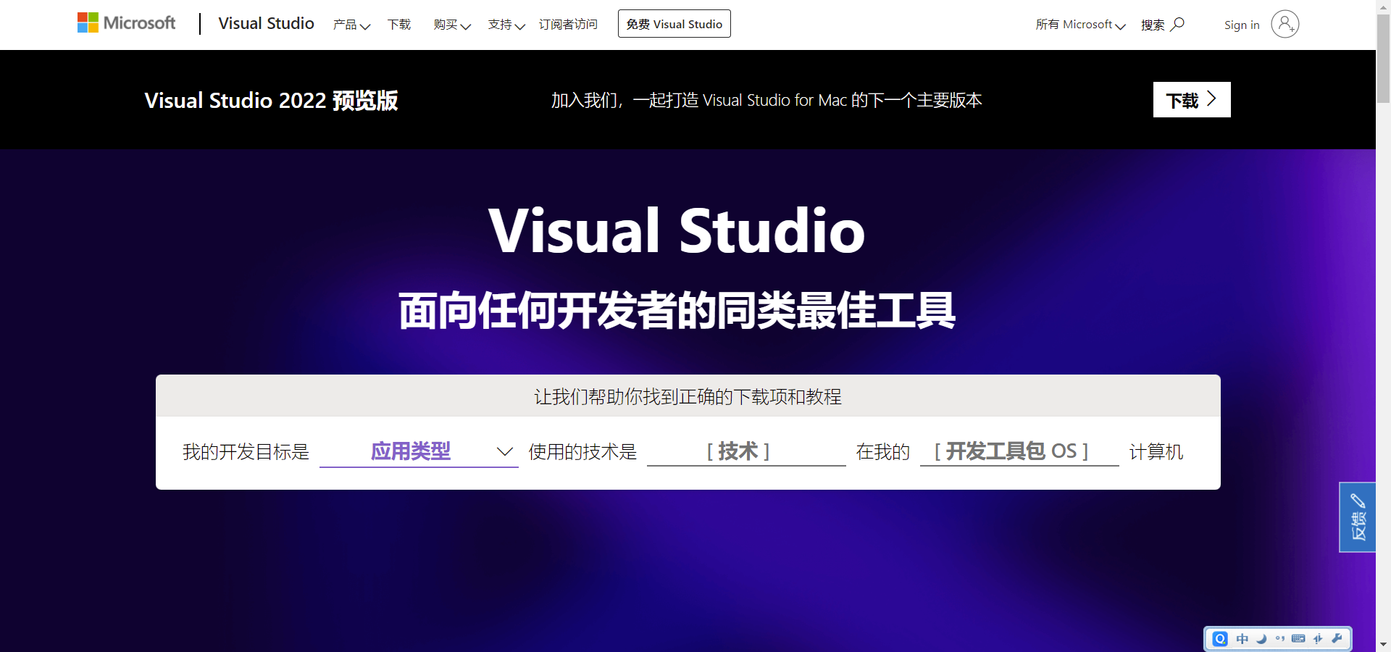Click IME input-method switch icon next to the wrench
The width and height of the screenshot is (1391, 652).
[1318, 638]
